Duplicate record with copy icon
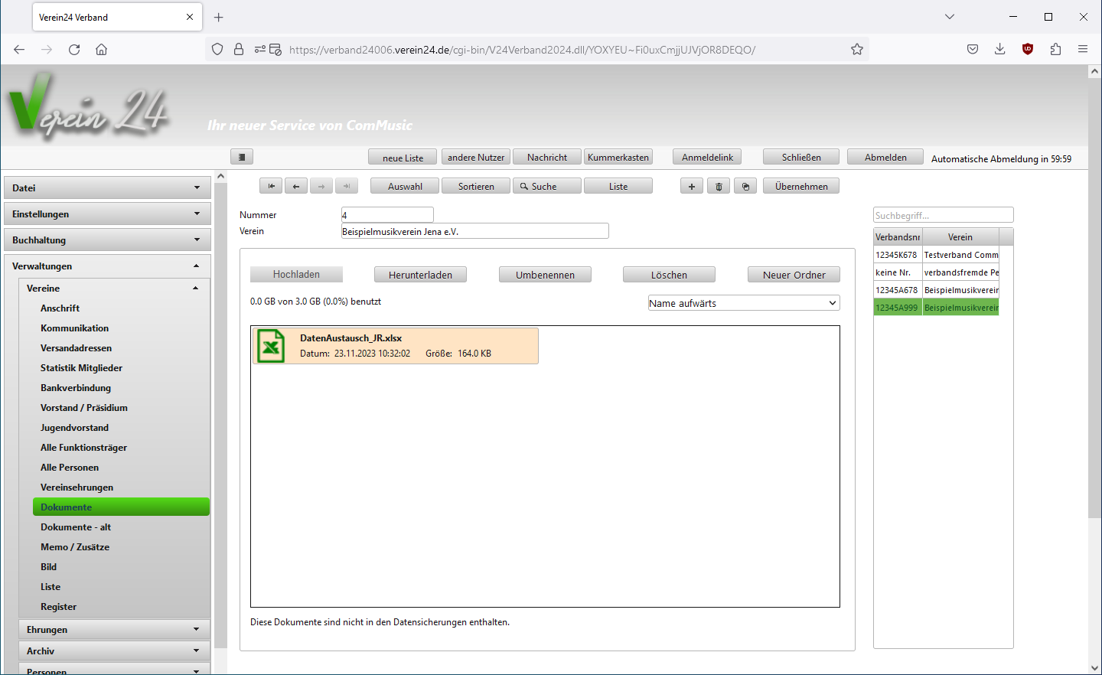This screenshot has height=675, width=1102. pyautogui.click(x=745, y=186)
